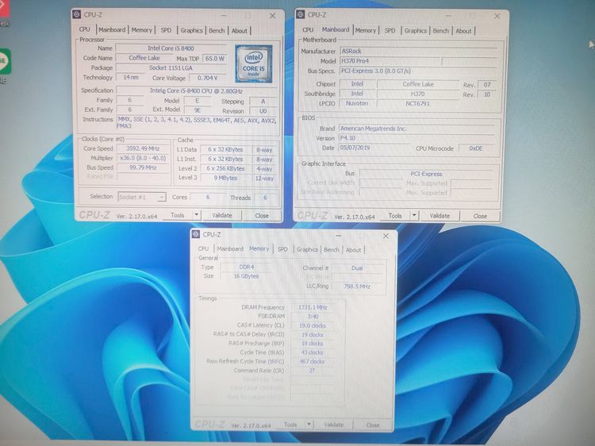595x446 pixels.
Task: Click Close button in CPU window
Action: 262,216
